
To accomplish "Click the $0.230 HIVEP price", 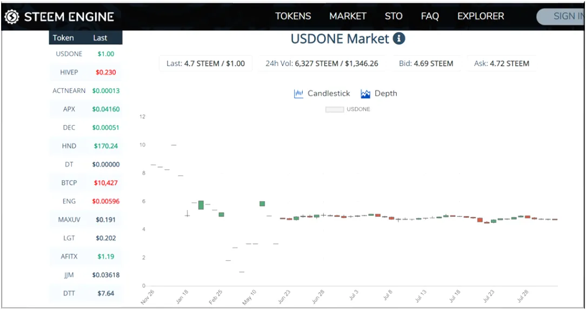I will 106,72.
